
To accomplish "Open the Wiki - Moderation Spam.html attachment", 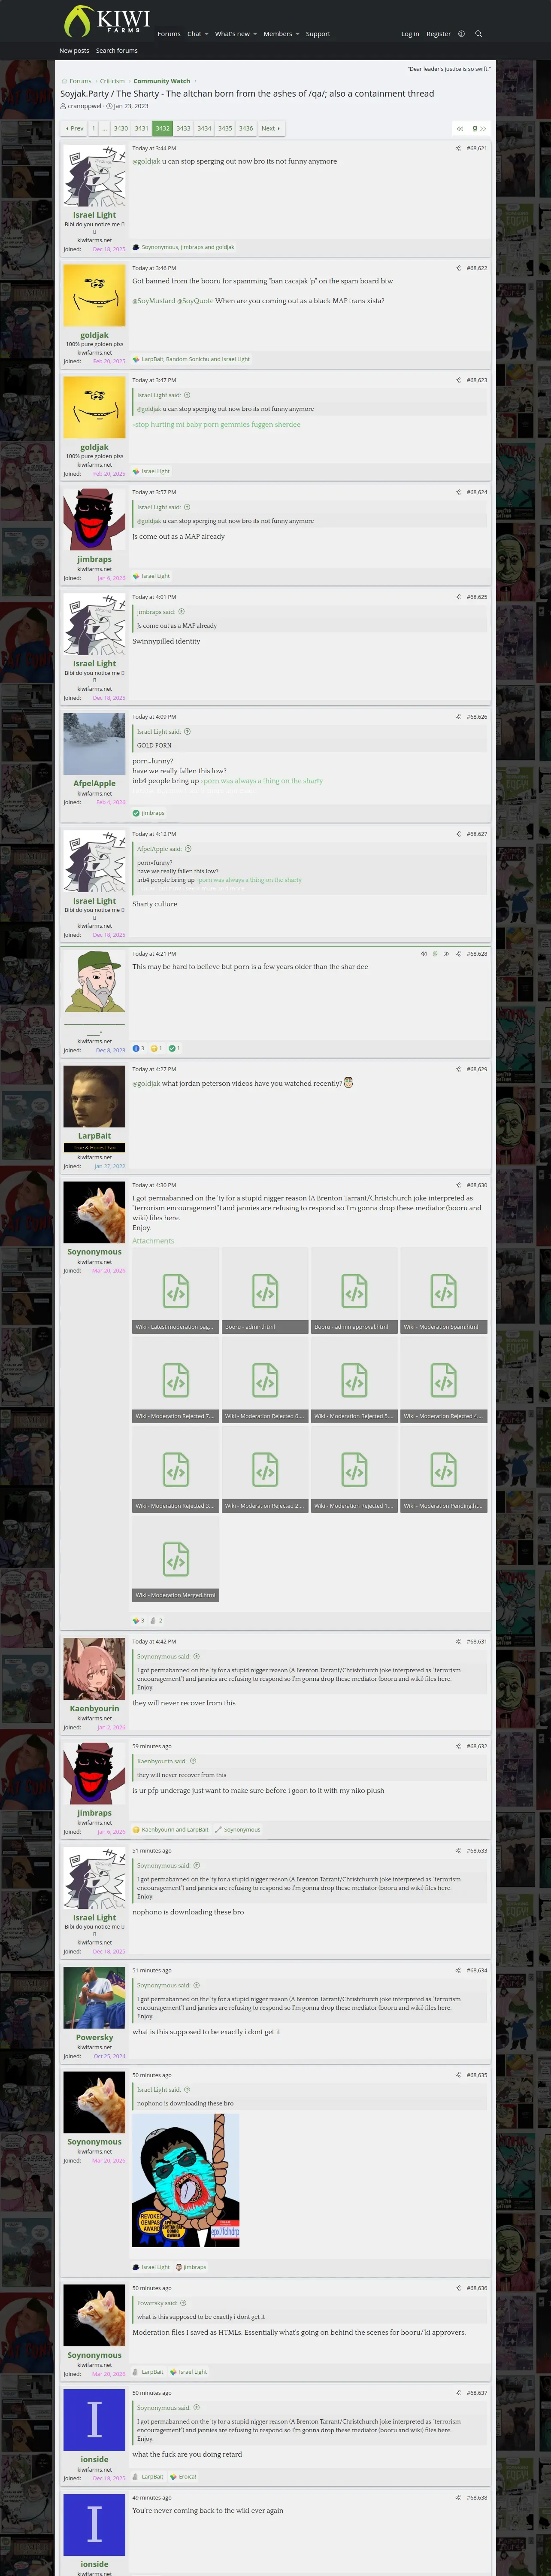I will pos(444,1290).
